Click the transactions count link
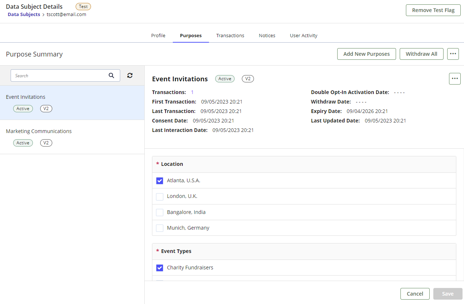 click(192, 92)
